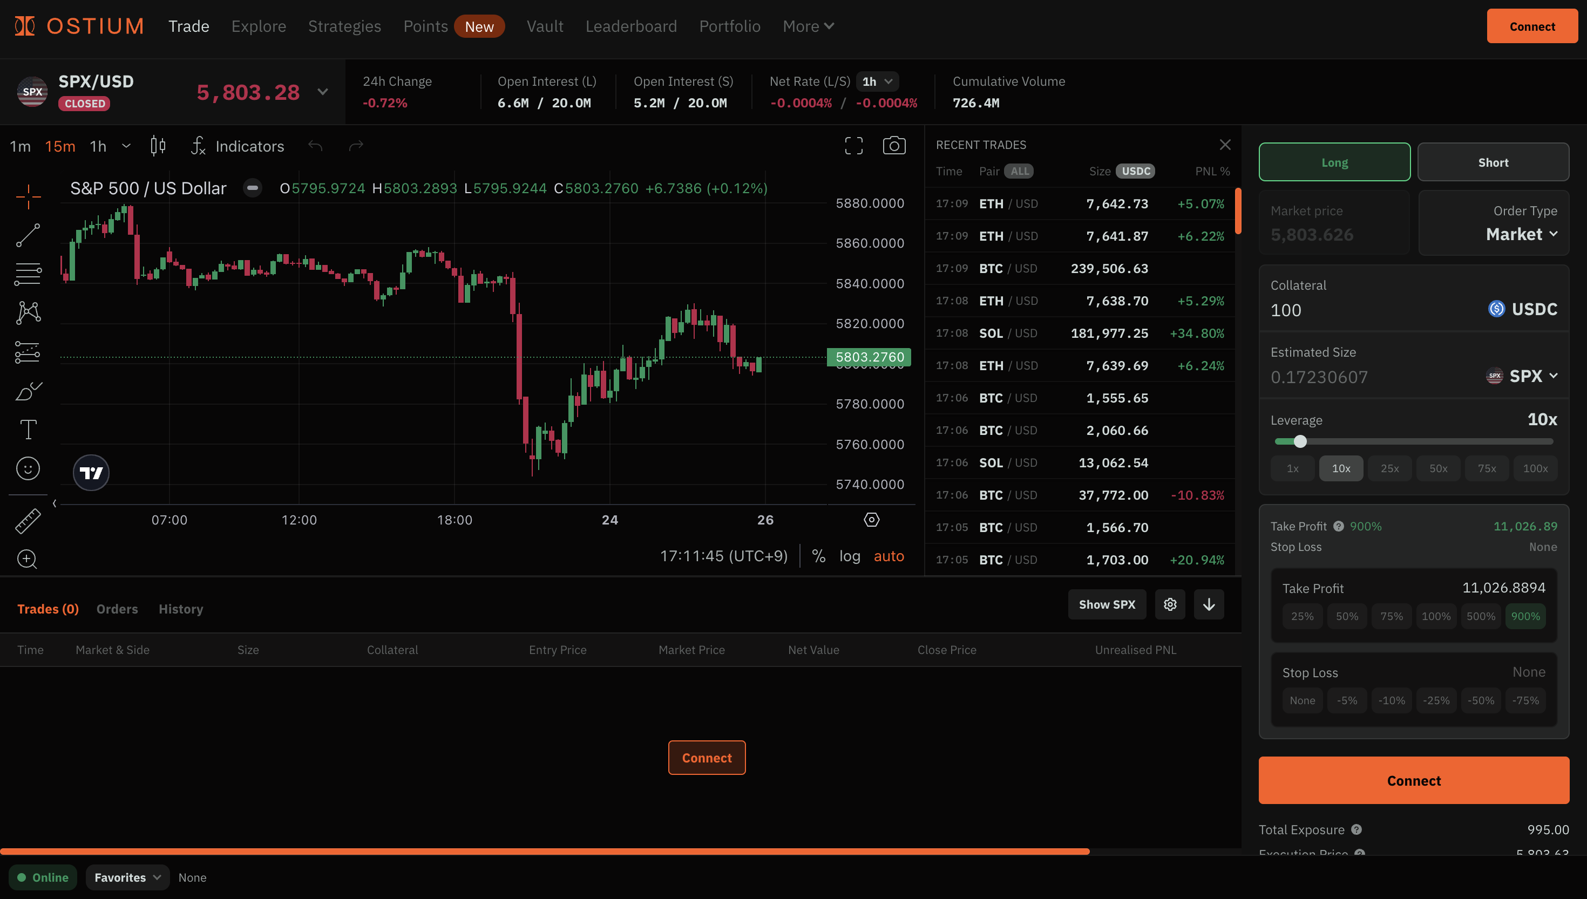The image size is (1587, 899).
Task: Click the Show SPX button
Action: [1107, 604]
